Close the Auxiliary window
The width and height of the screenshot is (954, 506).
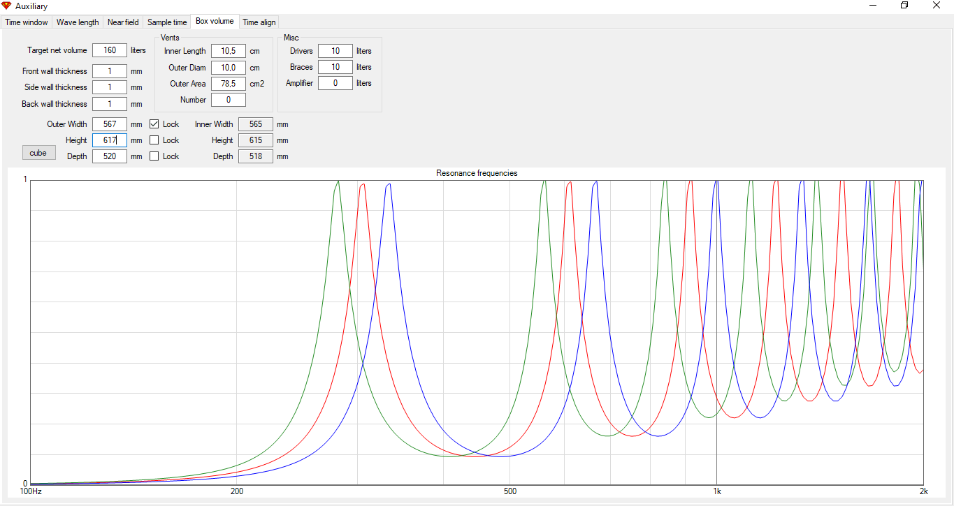[x=937, y=6]
